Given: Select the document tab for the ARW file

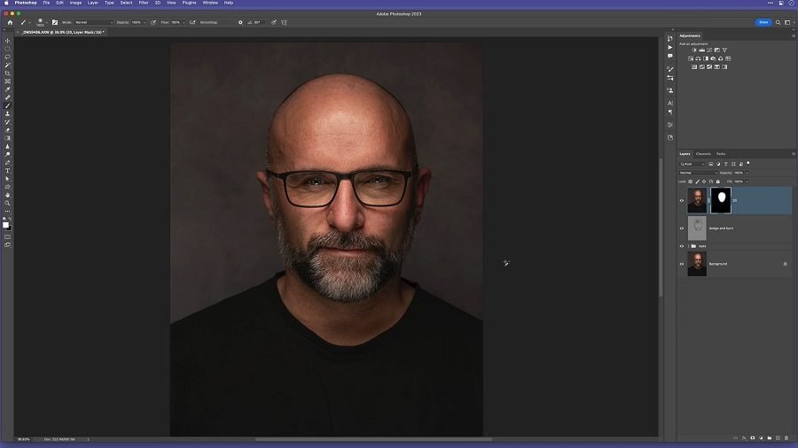Looking at the screenshot, I should [62, 32].
